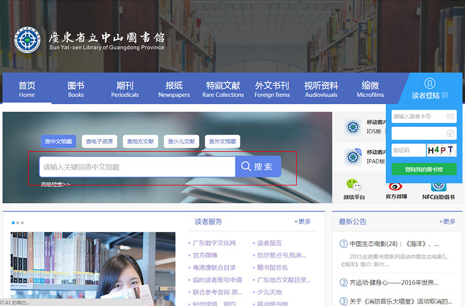The image size is (465, 306).
Task: Expand 更多 in 读者服务 section
Action: [302, 222]
